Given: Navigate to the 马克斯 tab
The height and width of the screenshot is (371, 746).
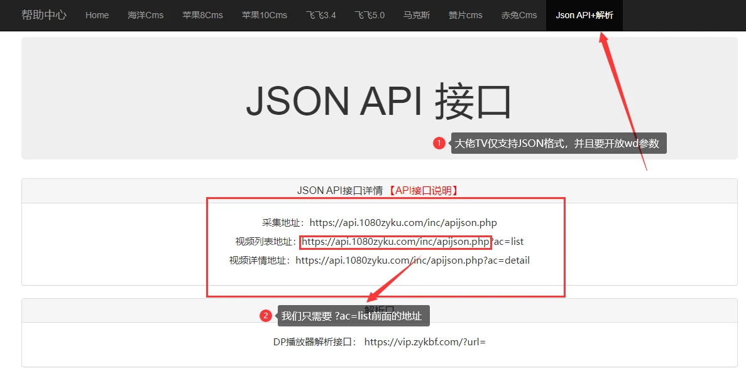Looking at the screenshot, I should pyautogui.click(x=417, y=15).
